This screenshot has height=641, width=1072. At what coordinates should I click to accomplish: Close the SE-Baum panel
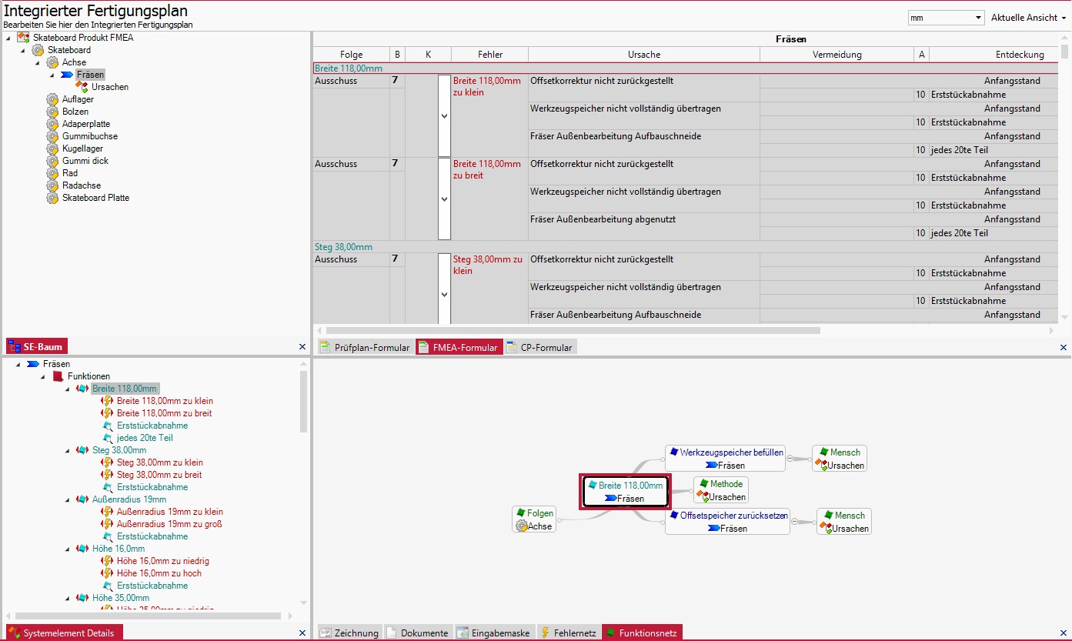[x=302, y=347]
